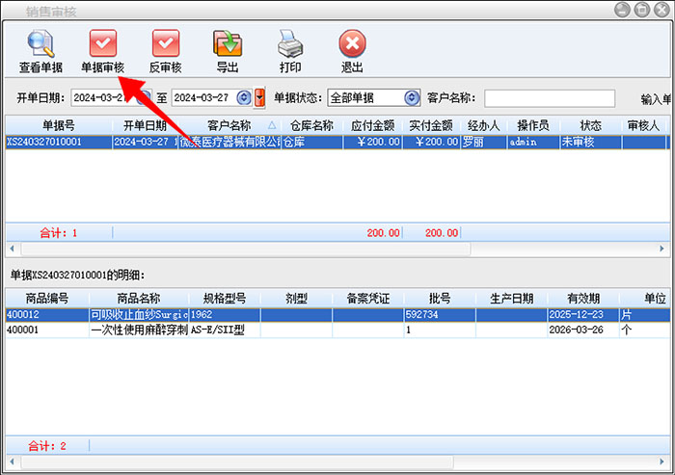Click the 打印 printer icon
675x475 pixels.
tap(290, 44)
